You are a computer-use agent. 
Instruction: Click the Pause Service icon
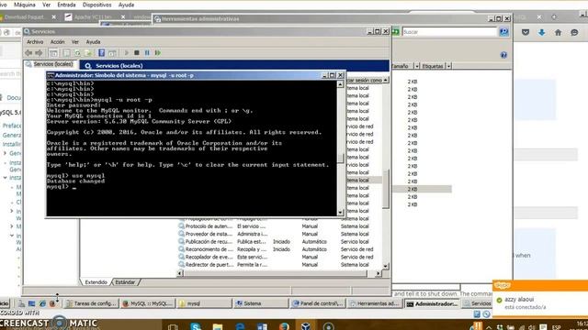pyautogui.click(x=147, y=53)
